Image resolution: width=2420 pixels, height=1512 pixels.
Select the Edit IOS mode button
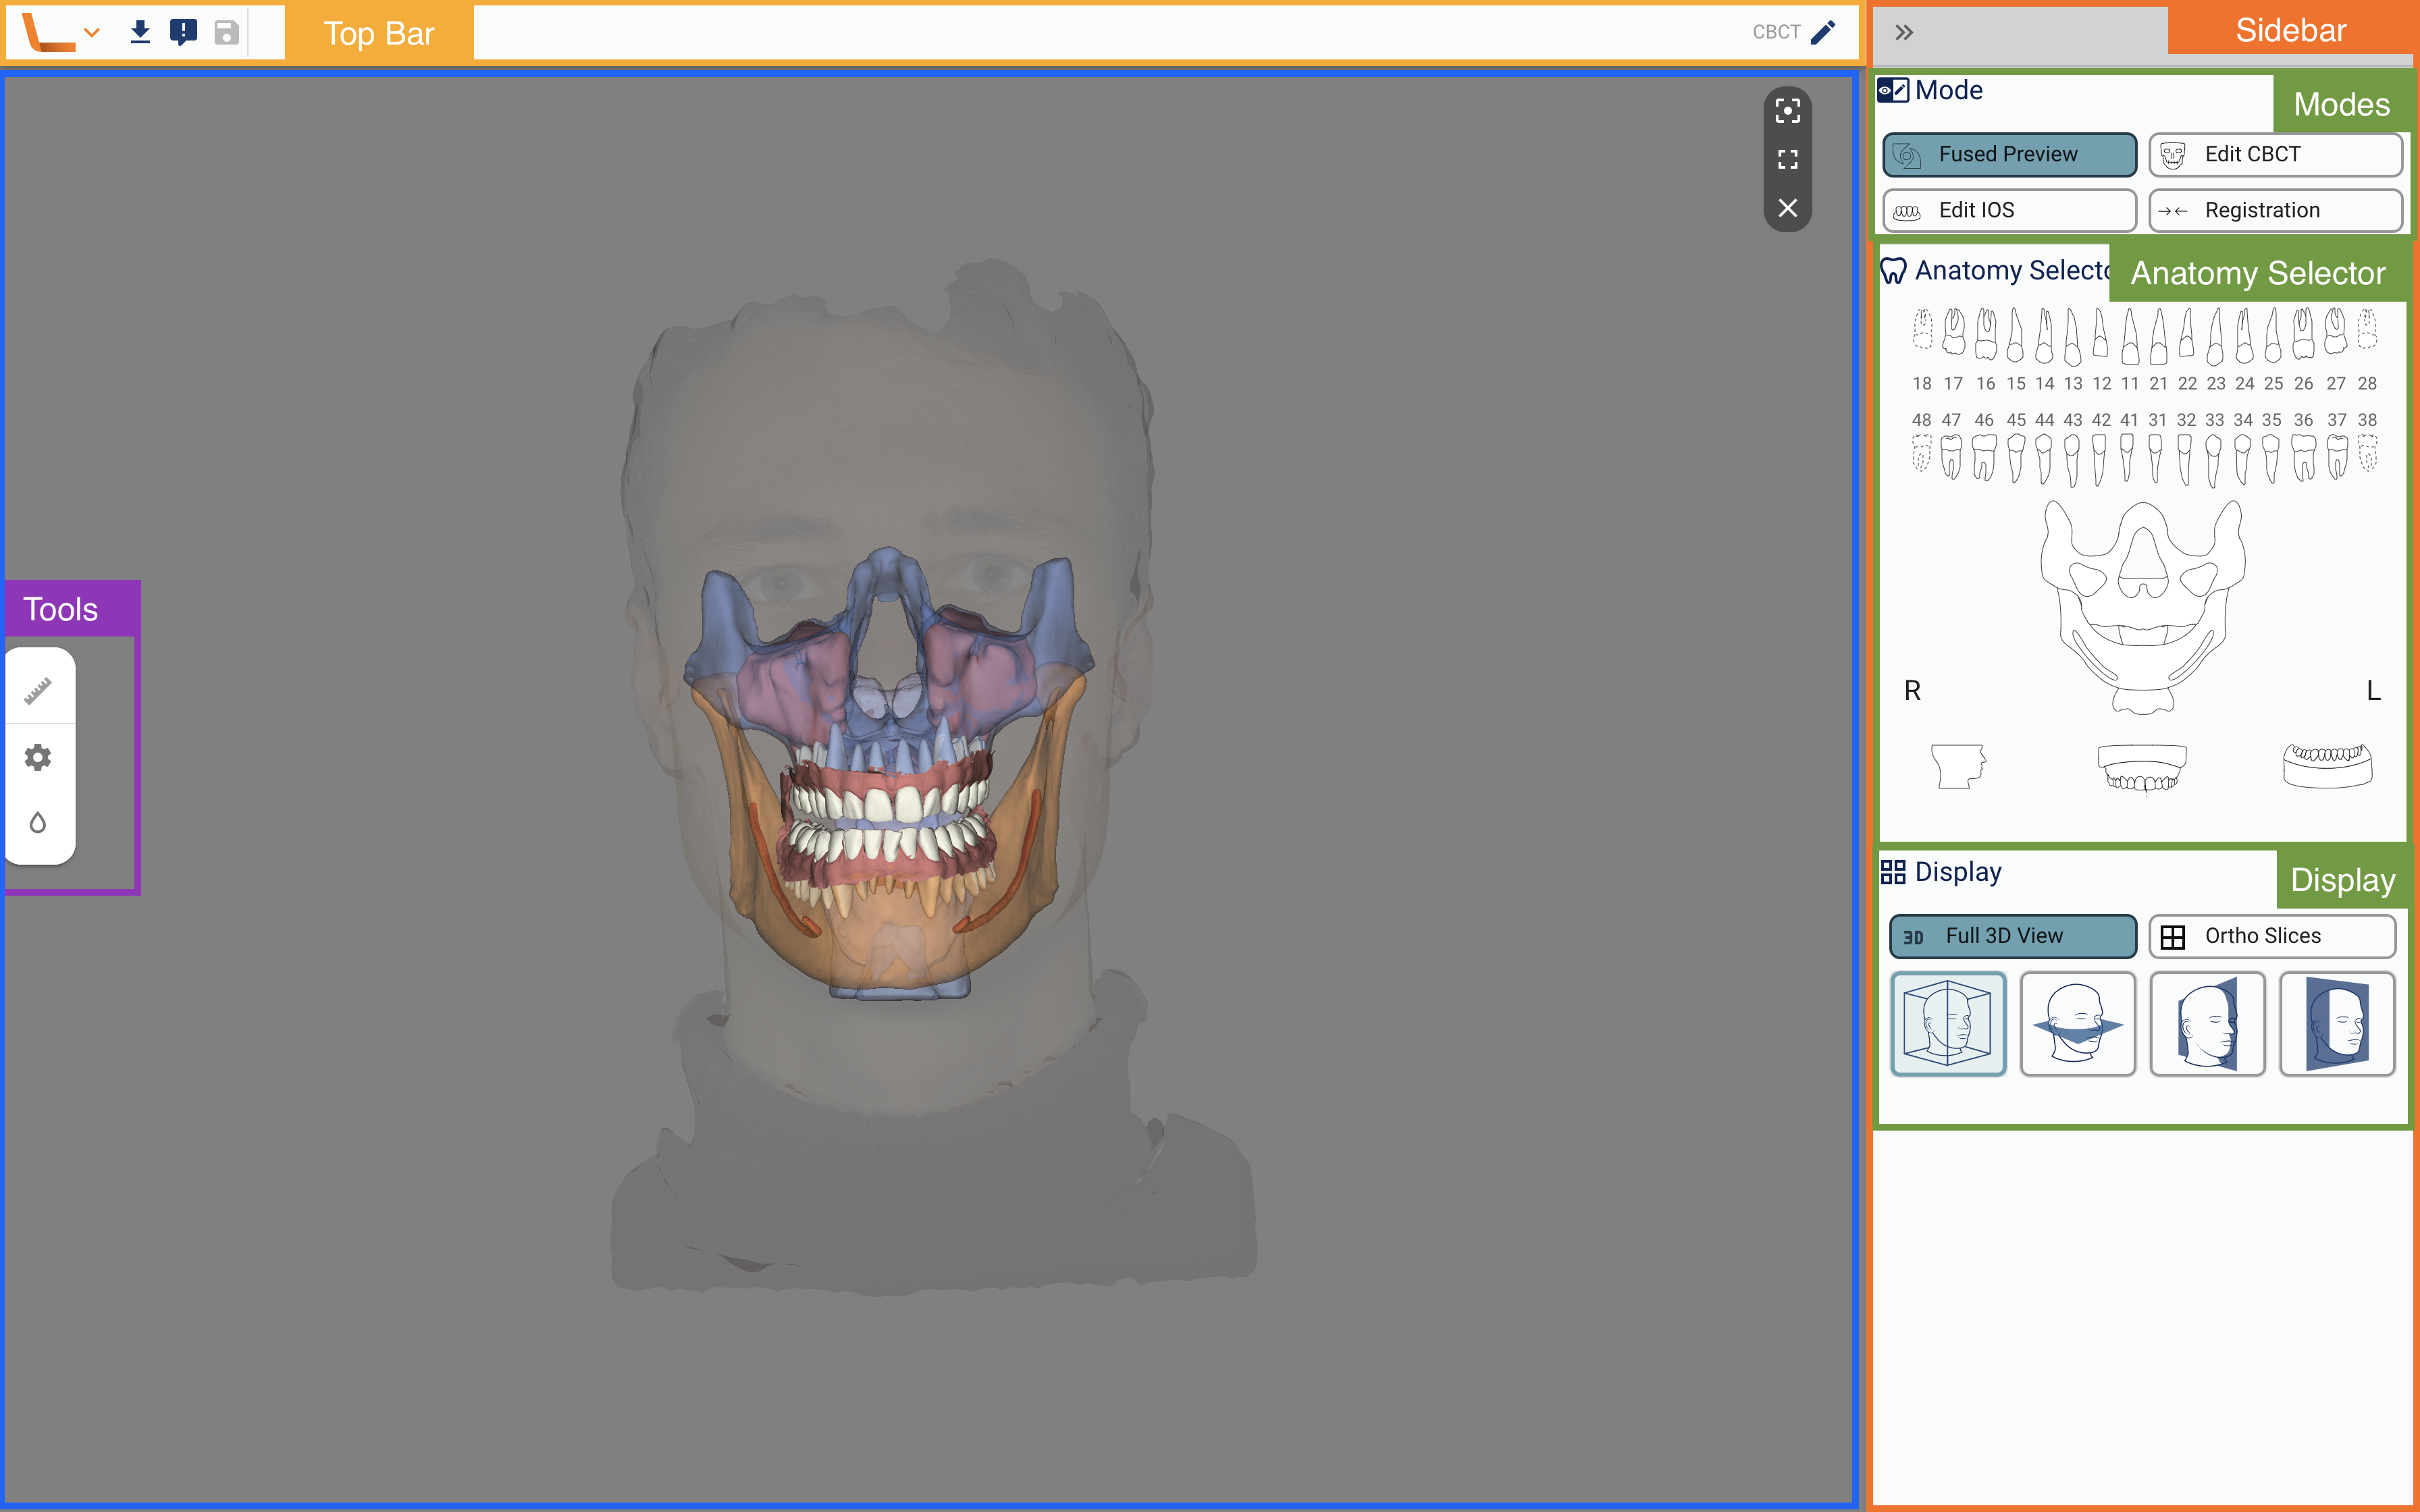point(2009,210)
